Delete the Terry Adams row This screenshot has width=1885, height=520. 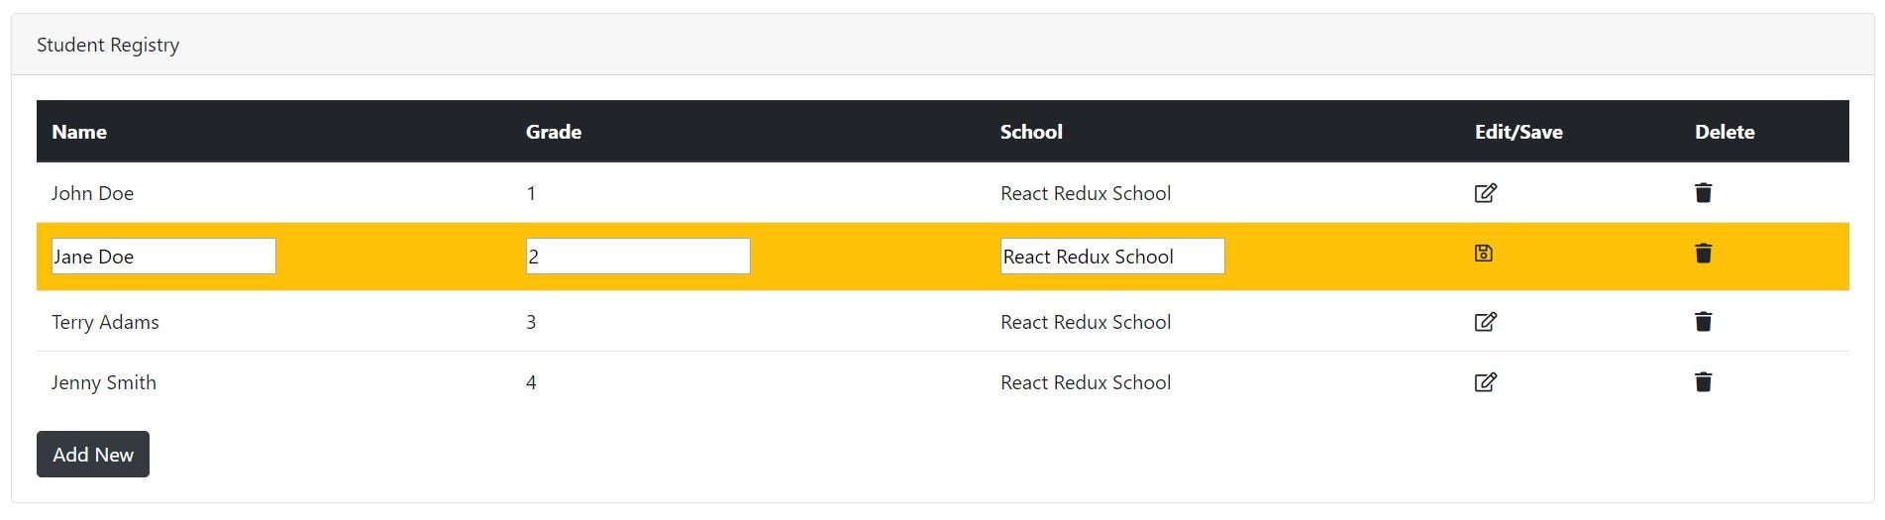1703,322
